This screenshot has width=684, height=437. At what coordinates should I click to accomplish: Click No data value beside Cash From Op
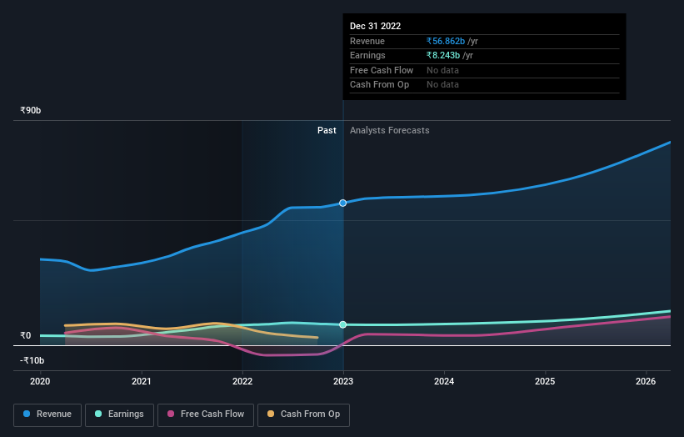442,85
